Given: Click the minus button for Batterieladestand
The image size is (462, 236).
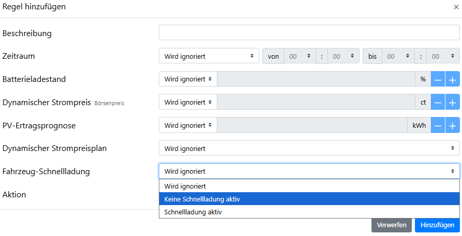Looking at the screenshot, I should 438,79.
